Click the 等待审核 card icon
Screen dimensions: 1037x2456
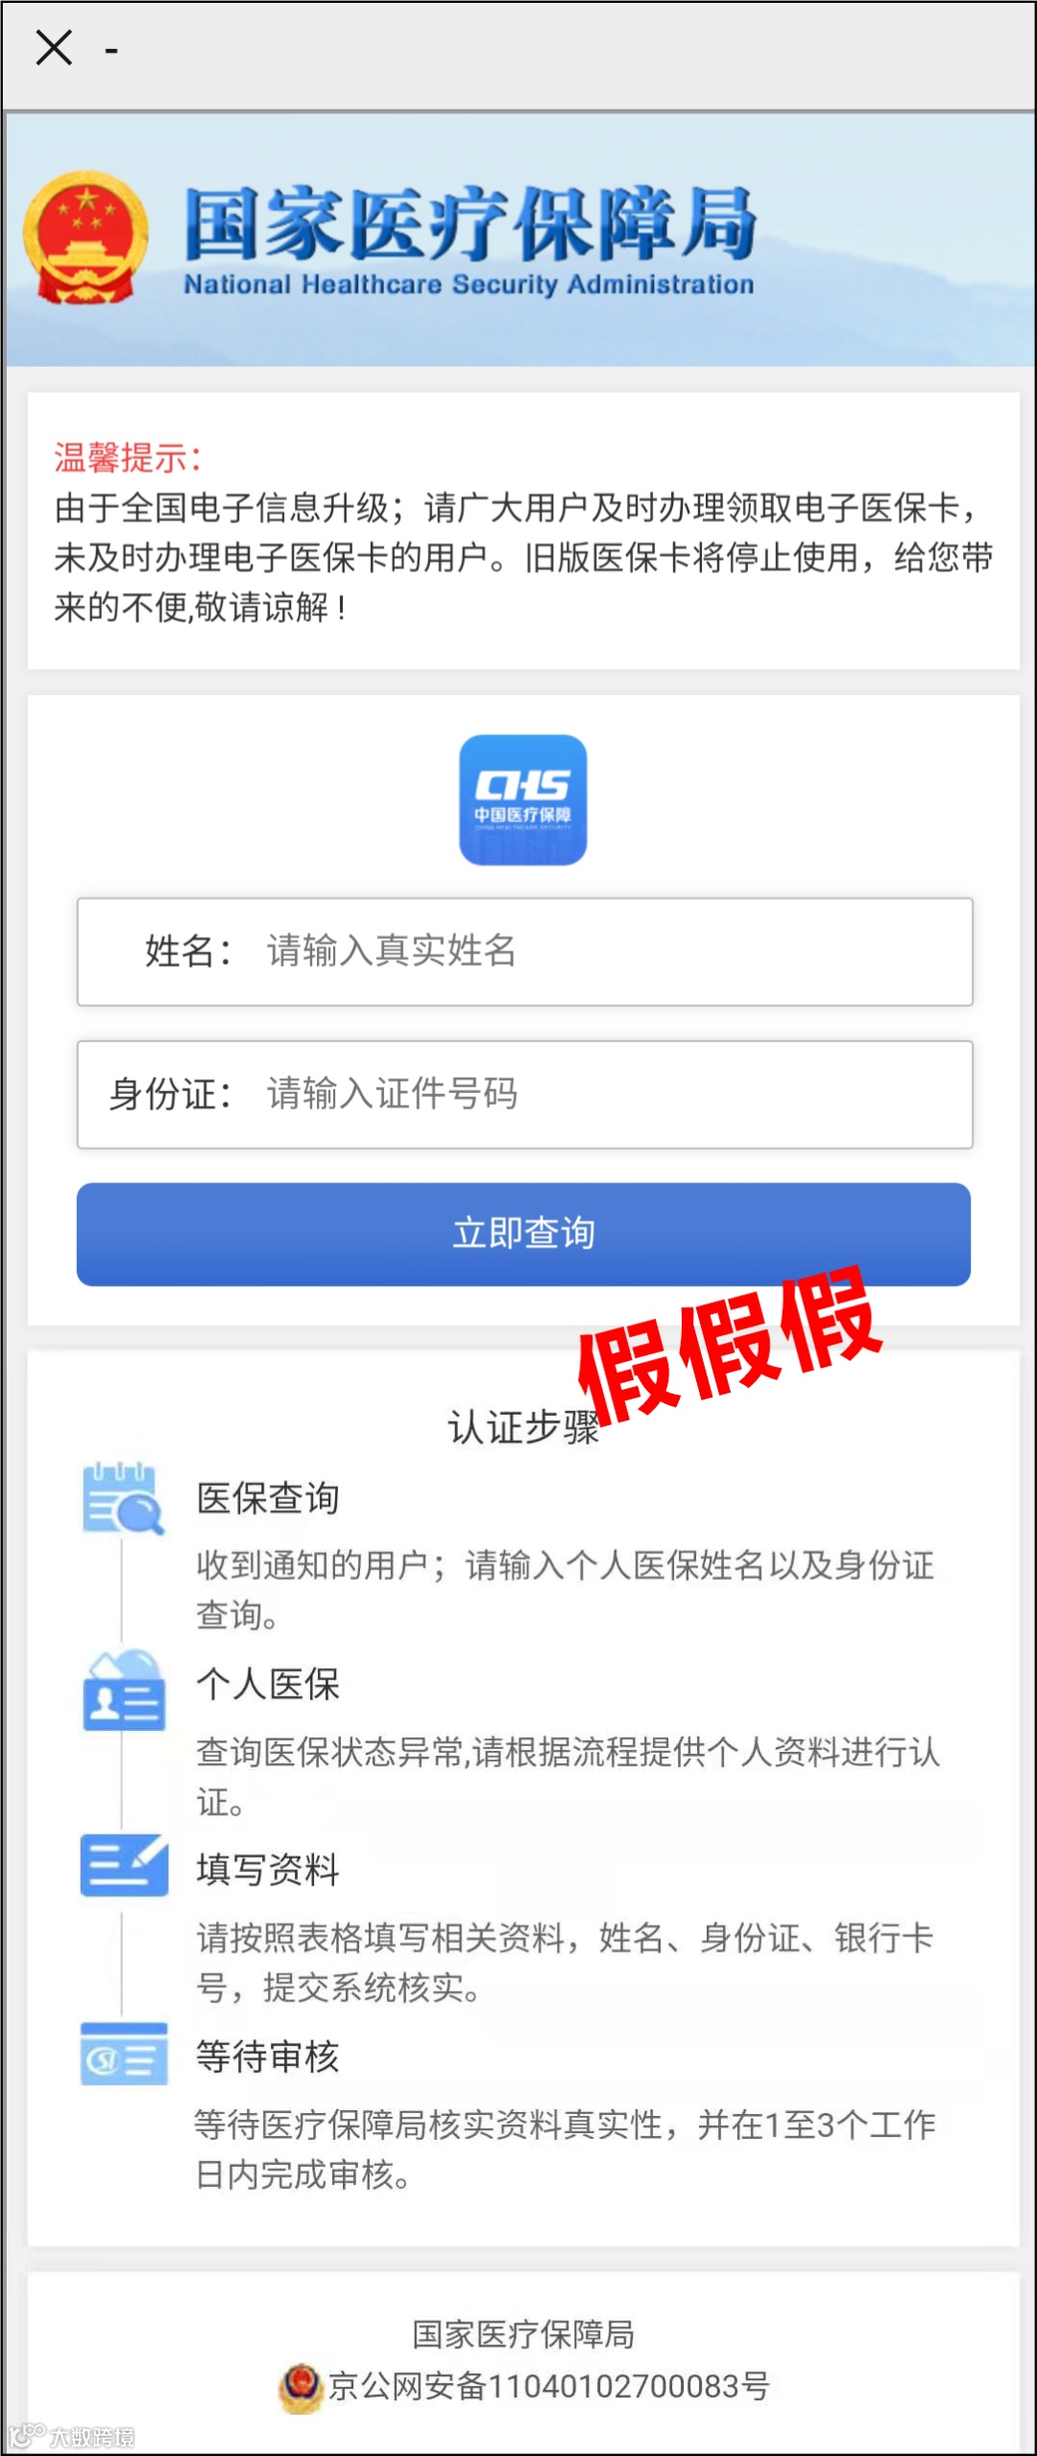(124, 2054)
